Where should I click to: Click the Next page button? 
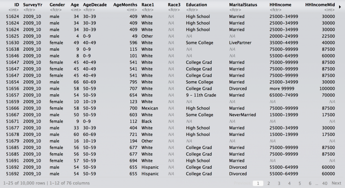click(x=336, y=183)
